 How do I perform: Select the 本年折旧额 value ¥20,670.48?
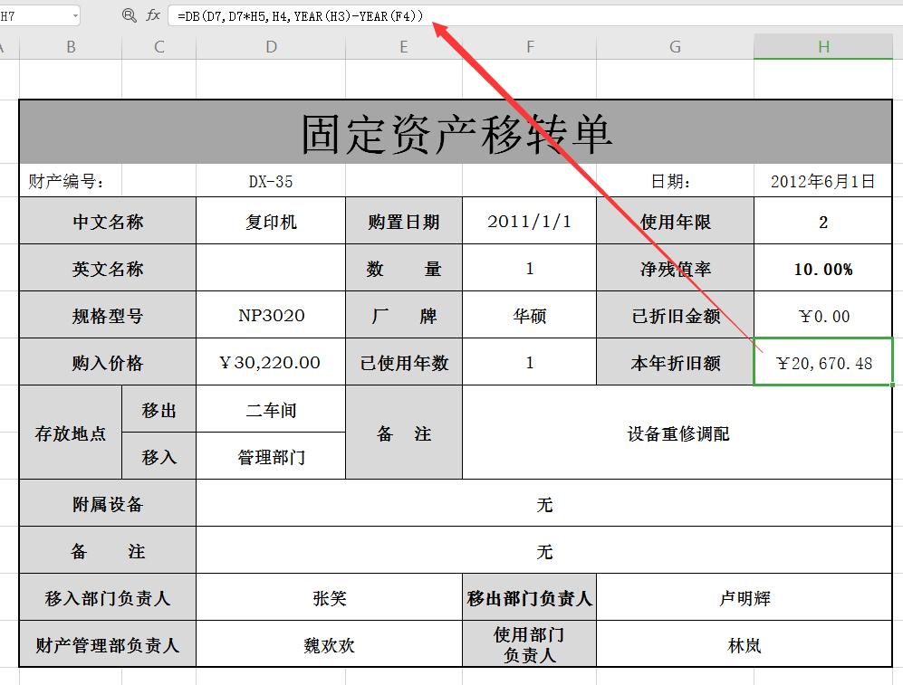coord(822,362)
